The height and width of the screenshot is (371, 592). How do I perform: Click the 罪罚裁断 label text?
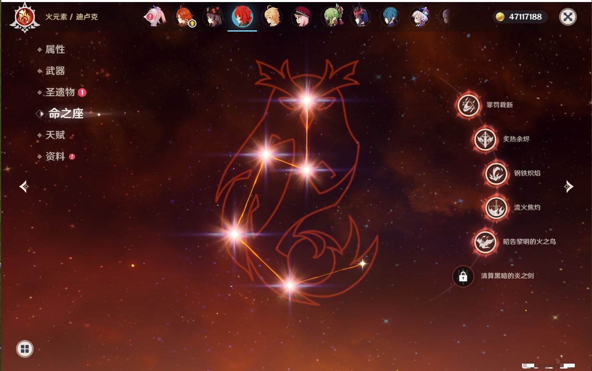[500, 105]
